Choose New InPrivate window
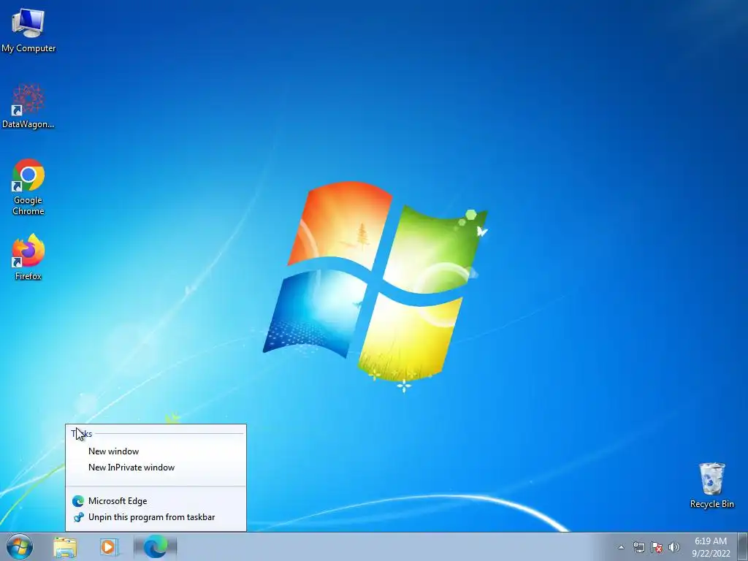This screenshot has width=748, height=561. point(156,467)
